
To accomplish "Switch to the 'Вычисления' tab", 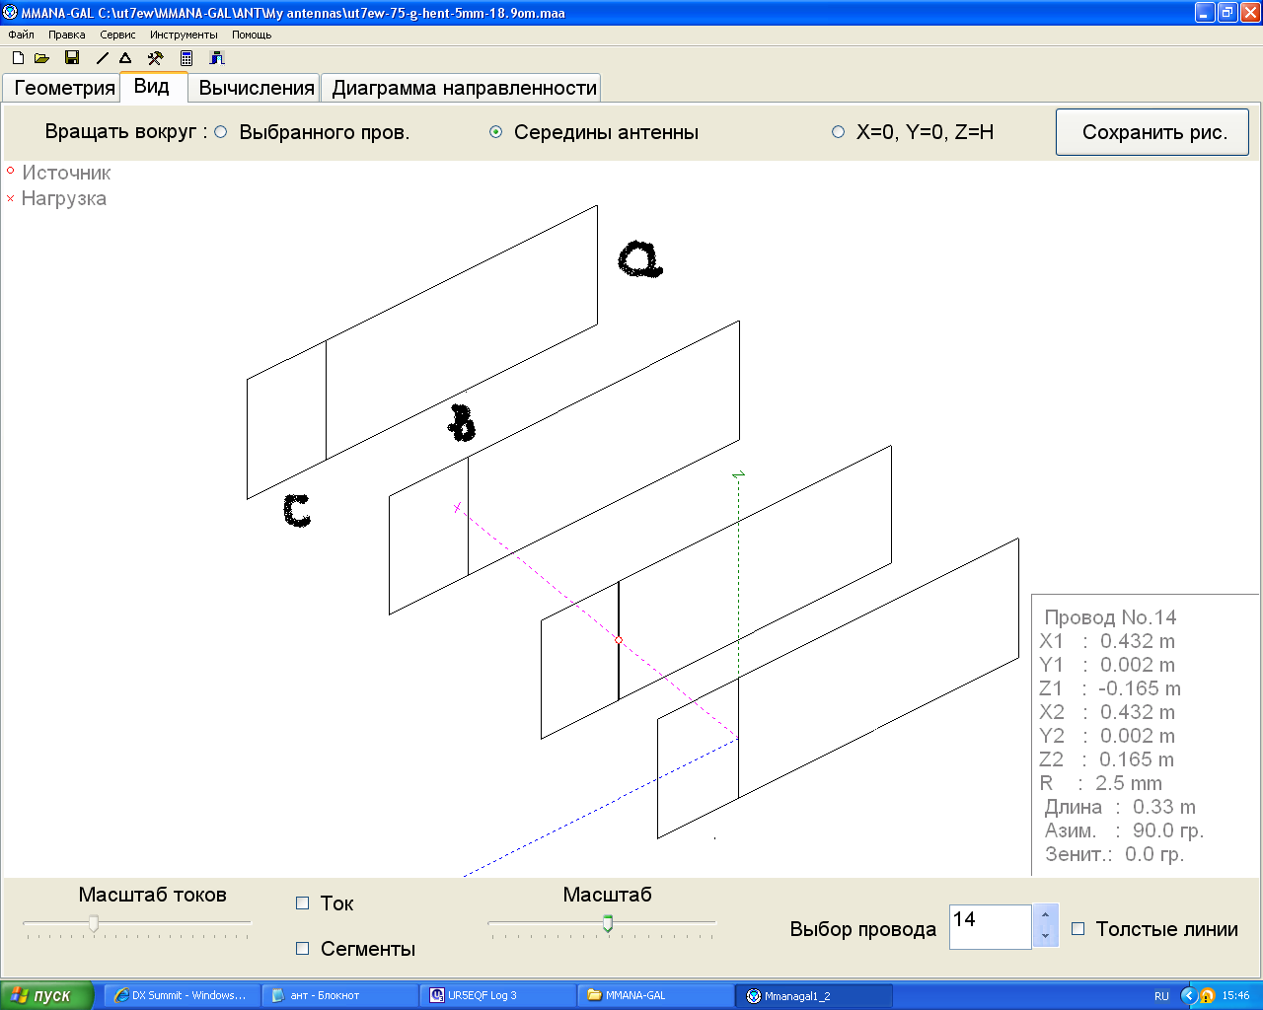I will (257, 88).
